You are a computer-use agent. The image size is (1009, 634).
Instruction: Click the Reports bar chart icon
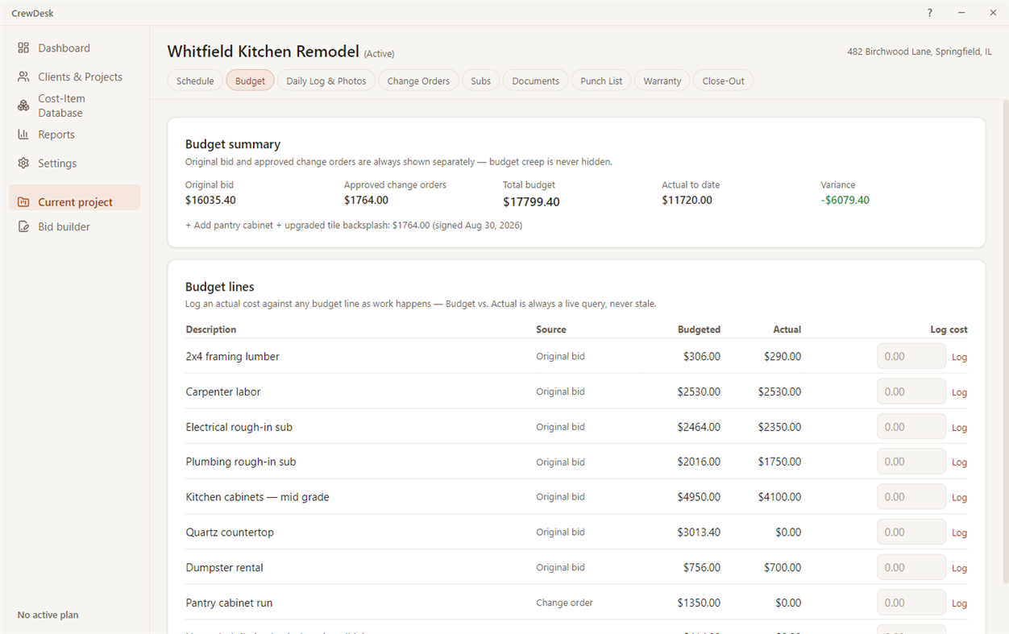(x=23, y=135)
